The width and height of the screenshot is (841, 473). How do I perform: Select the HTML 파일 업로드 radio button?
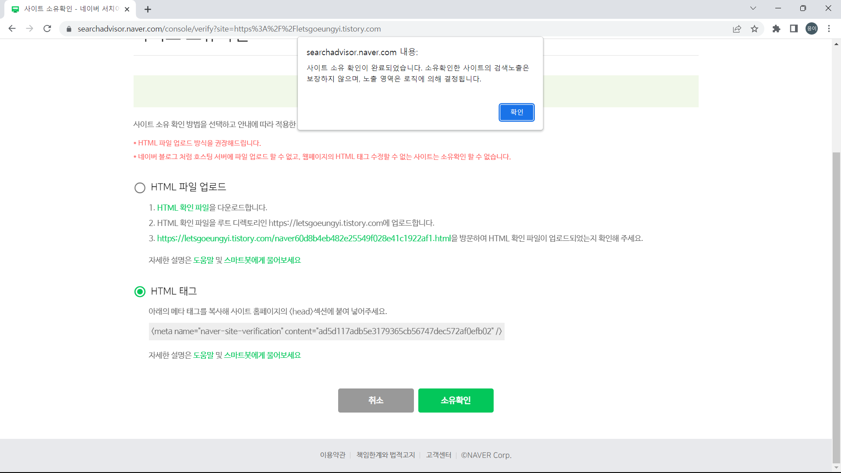140,187
